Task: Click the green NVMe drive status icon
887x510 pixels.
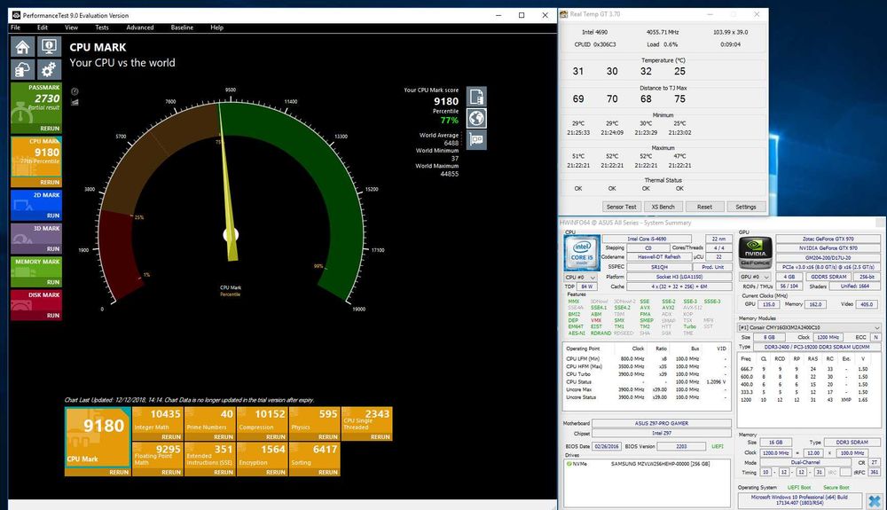Action: (569, 464)
